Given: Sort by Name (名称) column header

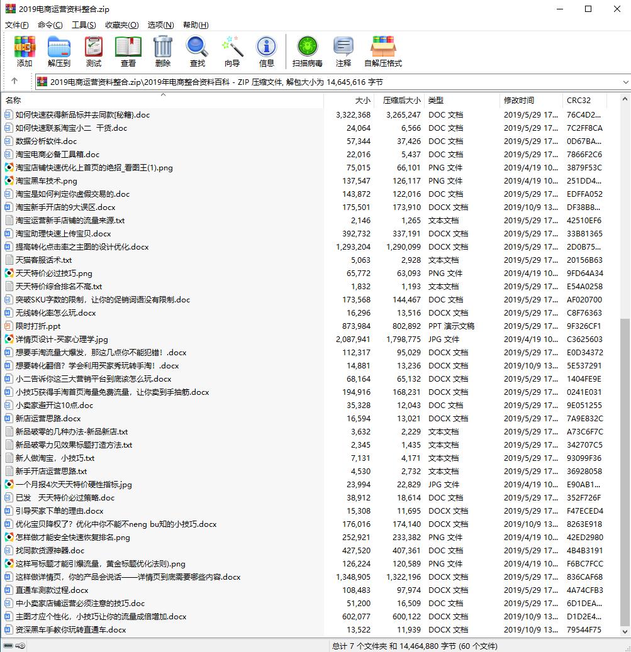Looking at the screenshot, I should [163, 100].
